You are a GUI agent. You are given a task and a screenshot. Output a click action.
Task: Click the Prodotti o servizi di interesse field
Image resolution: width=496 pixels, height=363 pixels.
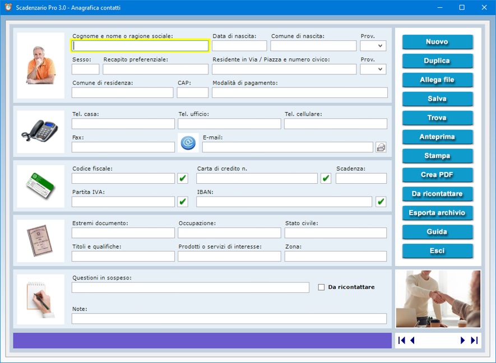(x=229, y=256)
